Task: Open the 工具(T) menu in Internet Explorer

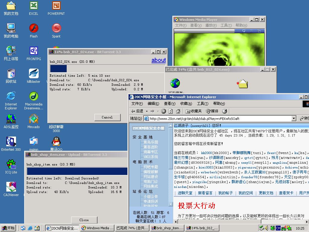Action: coord(202,104)
